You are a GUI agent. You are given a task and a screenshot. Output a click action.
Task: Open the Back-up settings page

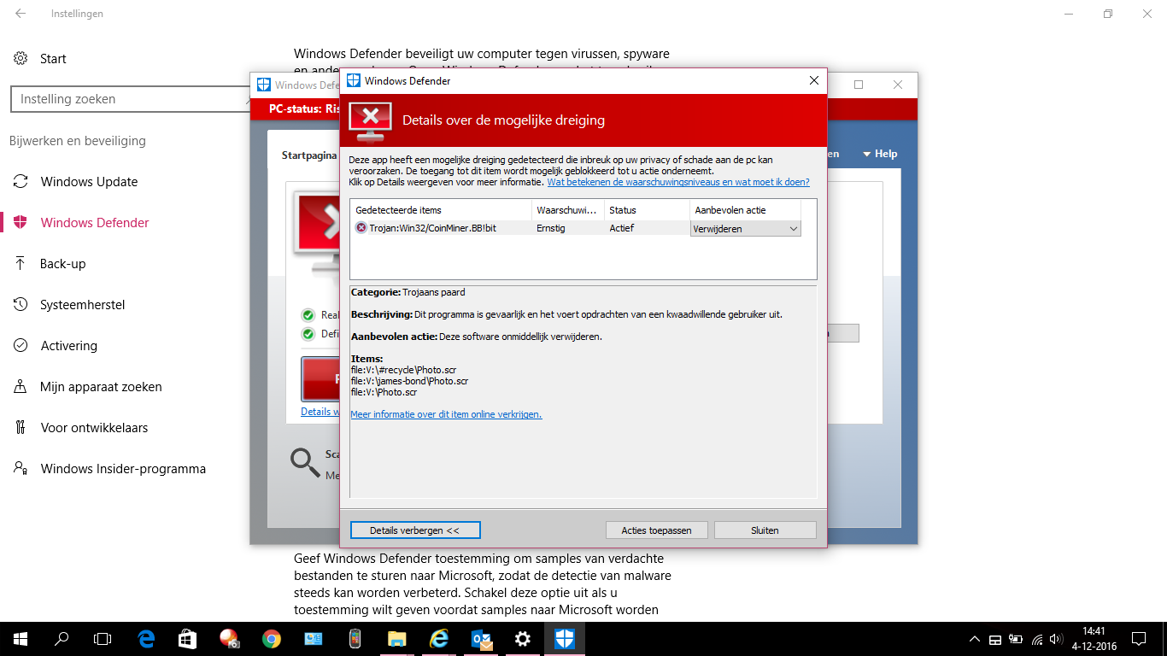[x=63, y=264]
